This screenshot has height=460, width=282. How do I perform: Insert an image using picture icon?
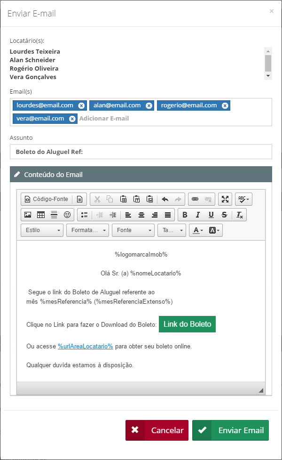(x=28, y=215)
